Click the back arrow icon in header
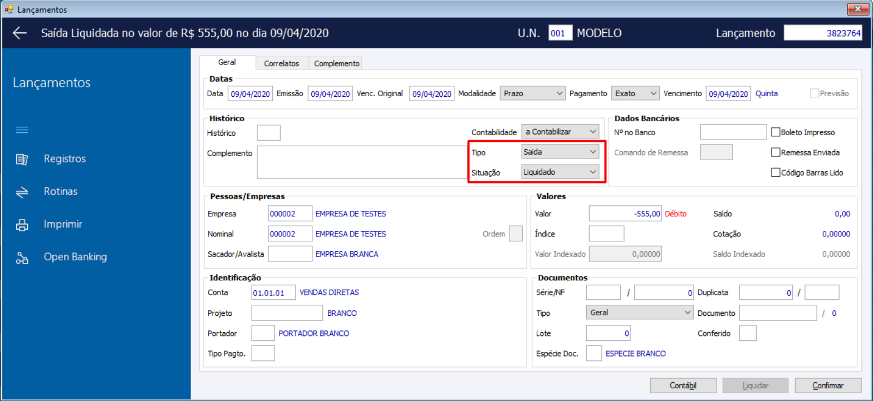873x401 pixels. (x=19, y=33)
